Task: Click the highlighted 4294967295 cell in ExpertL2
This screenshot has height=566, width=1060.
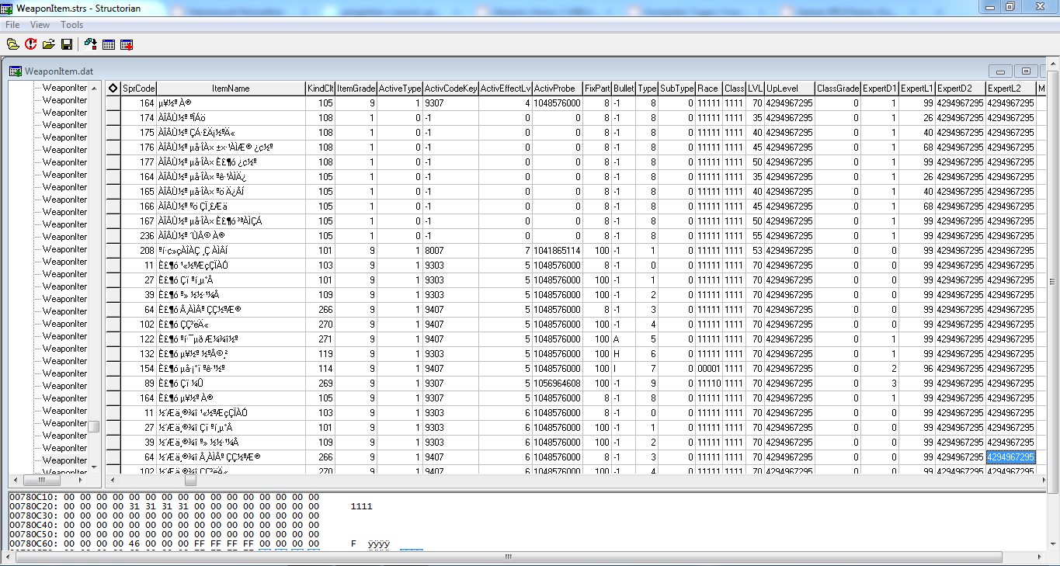Action: 1011,457
